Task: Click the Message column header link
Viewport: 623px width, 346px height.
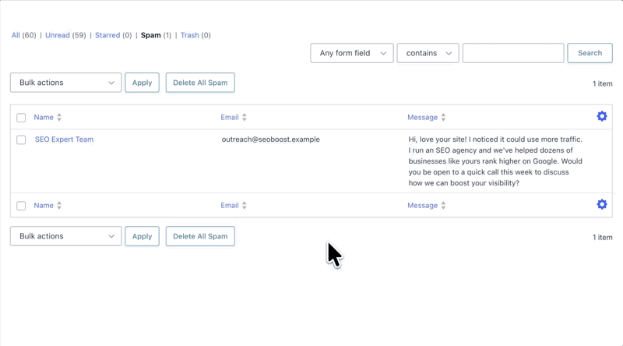Action: [x=422, y=118]
